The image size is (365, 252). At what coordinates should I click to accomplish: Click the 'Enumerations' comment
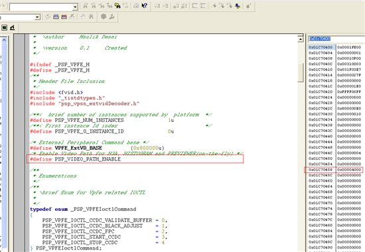[58, 176]
